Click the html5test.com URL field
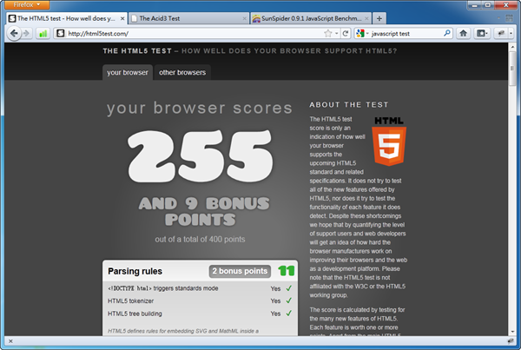Viewport: 521px width, 350px height. (191, 34)
